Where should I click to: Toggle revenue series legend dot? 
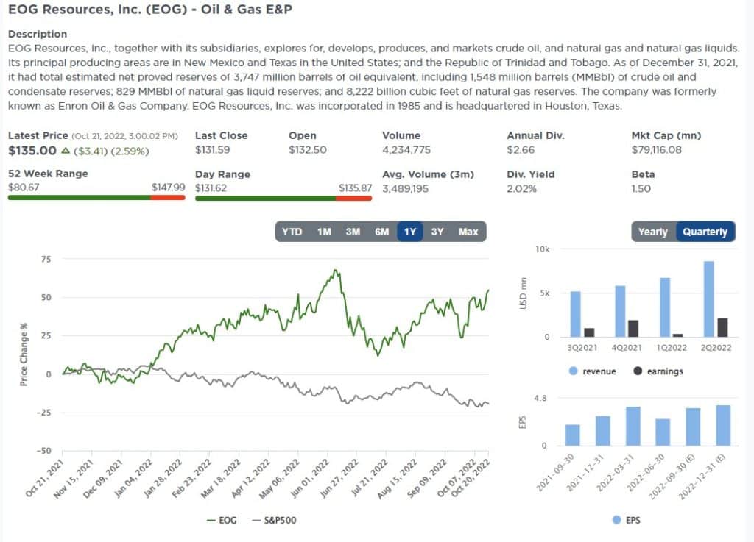tap(573, 371)
